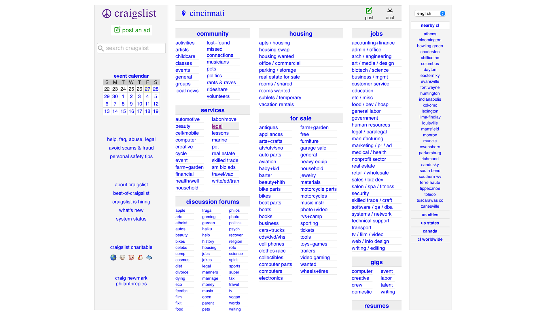This screenshot has width=553, height=312.
Task: Open motorcycle parts link
Action: [x=318, y=189]
